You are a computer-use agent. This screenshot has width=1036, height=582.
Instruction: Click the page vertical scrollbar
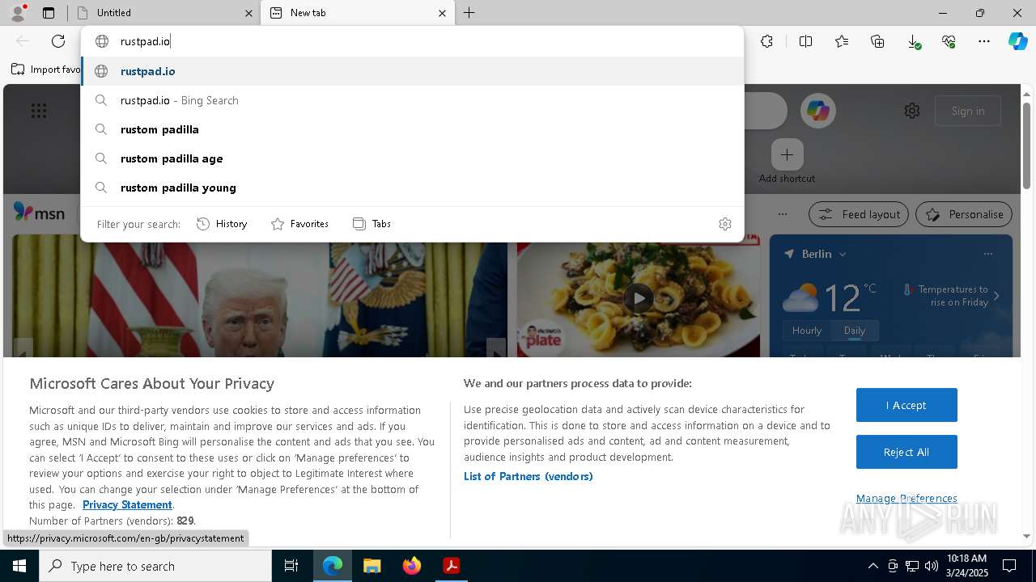point(1026,145)
